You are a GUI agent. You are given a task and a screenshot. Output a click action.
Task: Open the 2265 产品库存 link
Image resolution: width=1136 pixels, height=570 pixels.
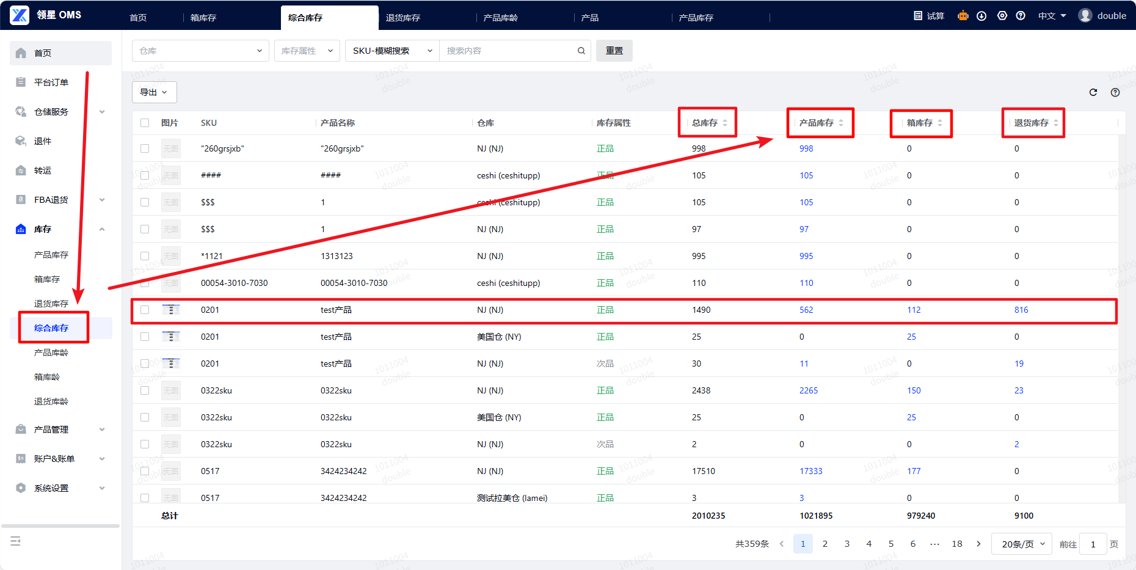pos(809,390)
